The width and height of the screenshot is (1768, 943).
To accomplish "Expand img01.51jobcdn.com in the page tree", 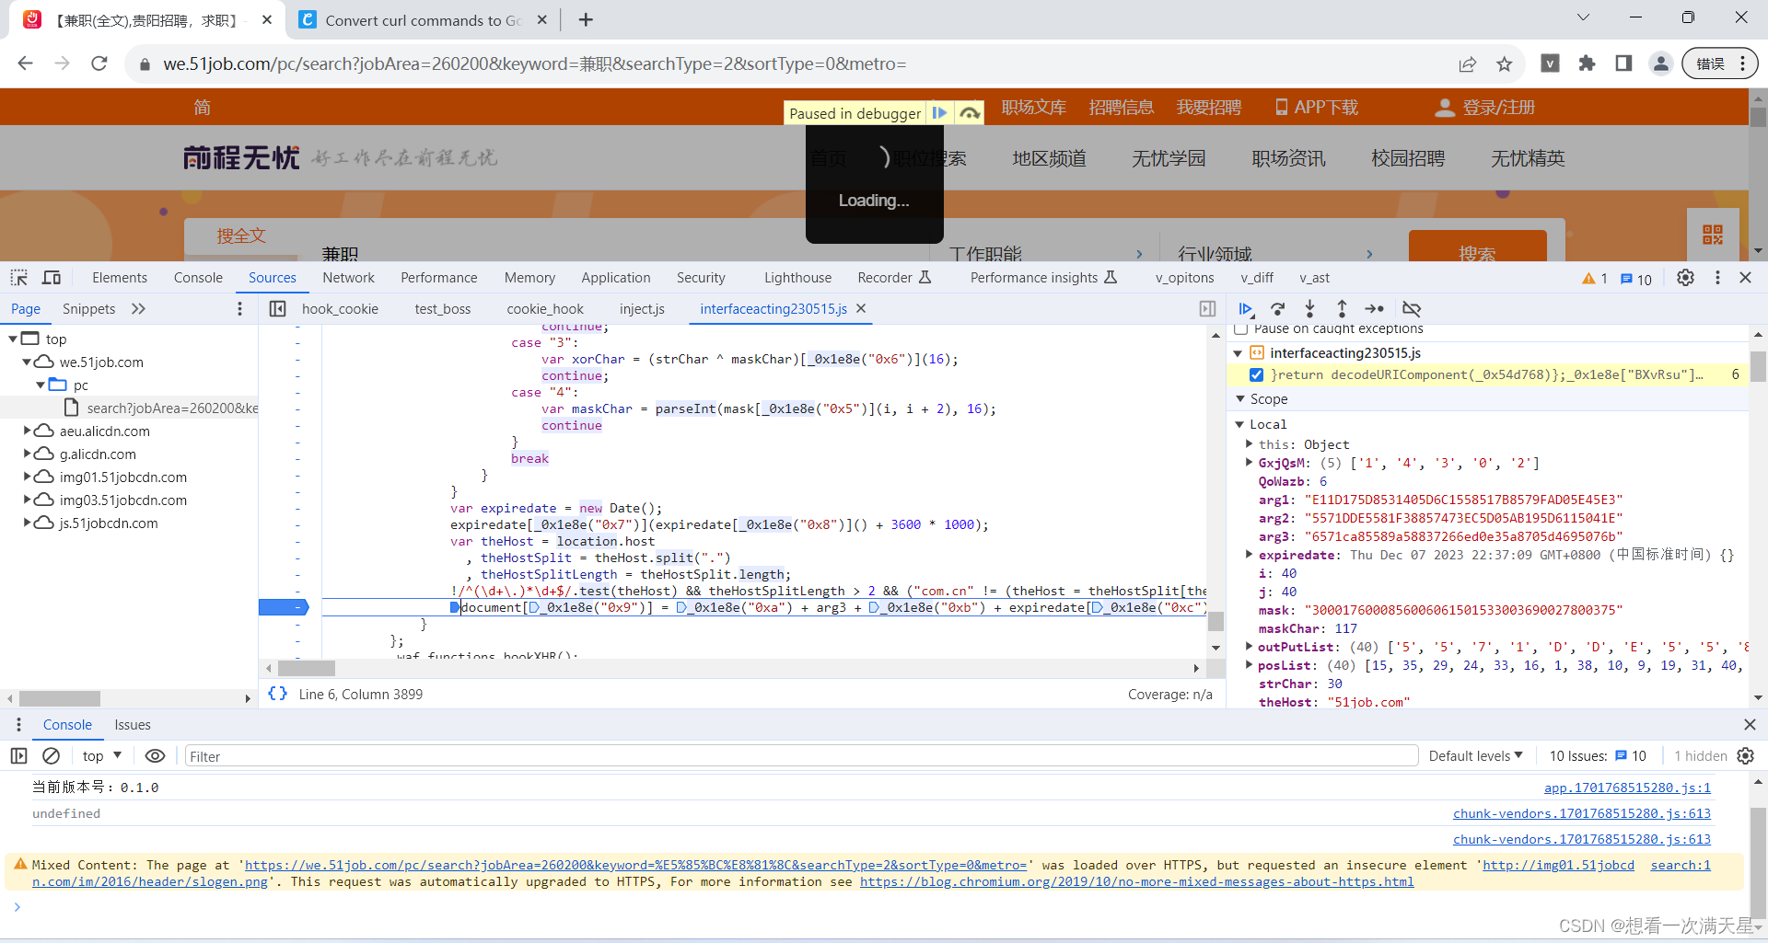I will click(27, 477).
